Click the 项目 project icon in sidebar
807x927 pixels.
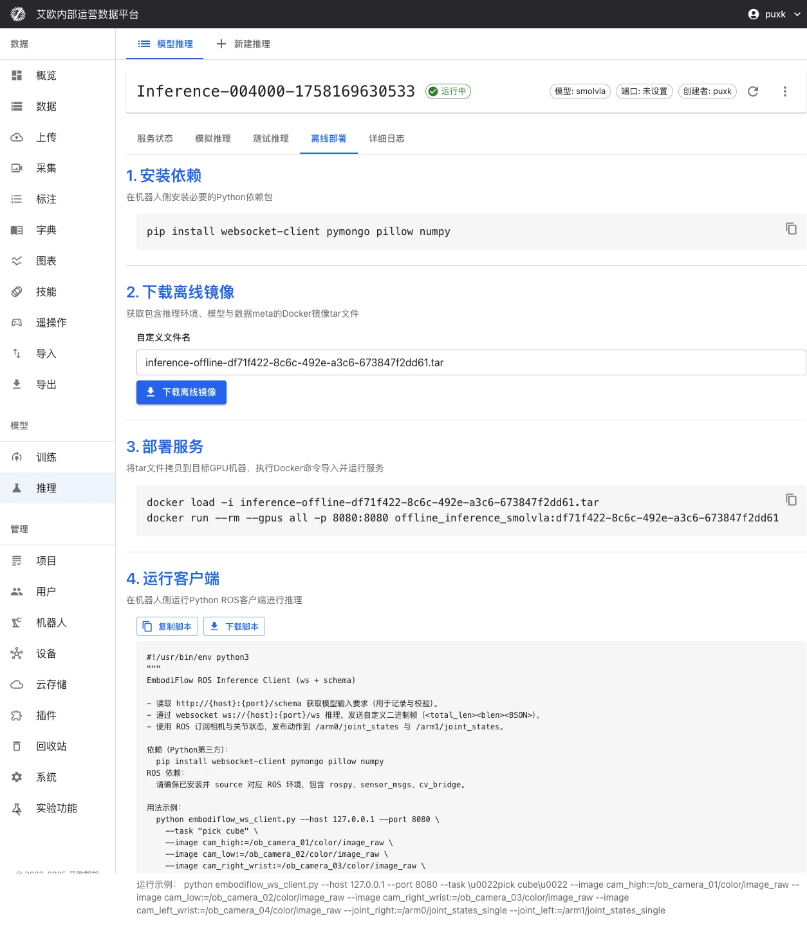click(17, 561)
